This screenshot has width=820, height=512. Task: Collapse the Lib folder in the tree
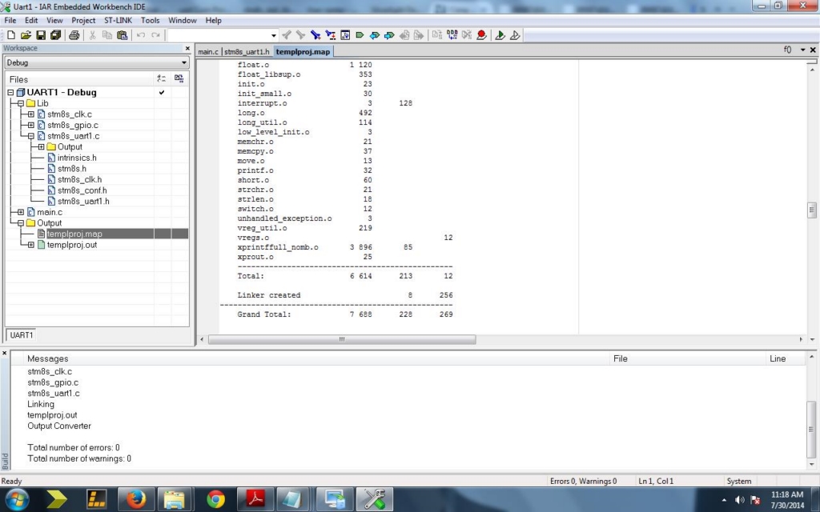pyautogui.click(x=20, y=103)
